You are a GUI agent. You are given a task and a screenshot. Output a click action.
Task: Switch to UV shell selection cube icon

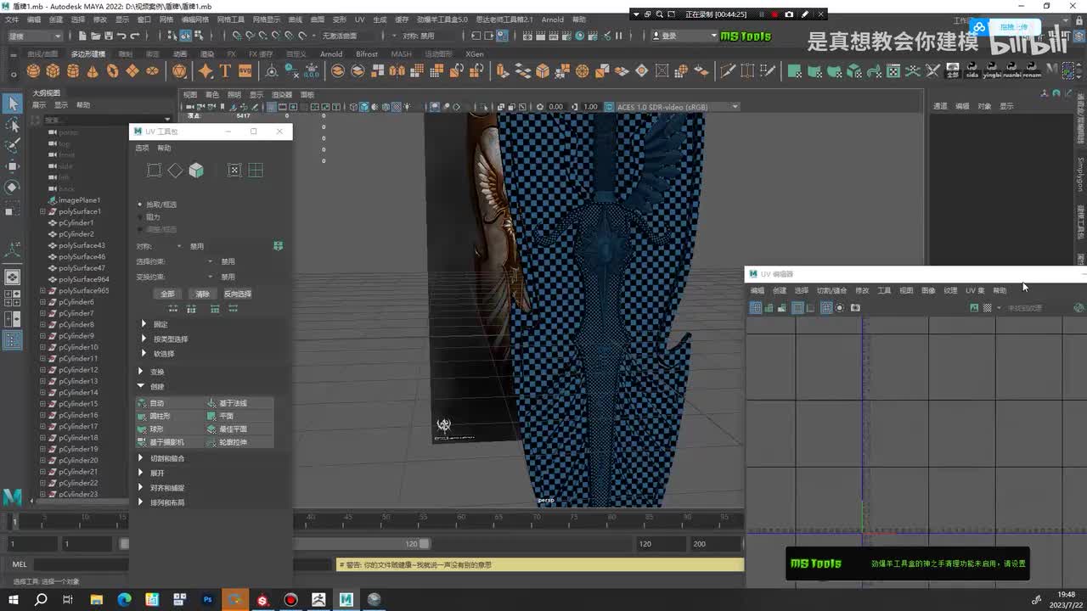coord(196,171)
